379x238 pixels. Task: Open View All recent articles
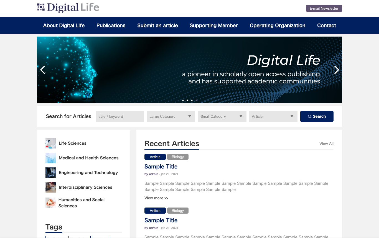point(326,144)
